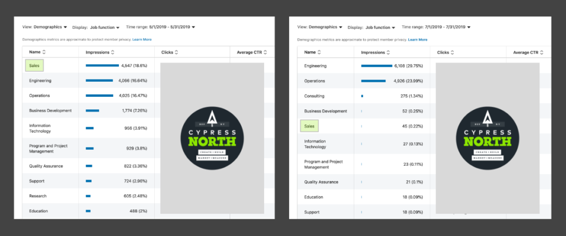This screenshot has height=236, width=566.
Task: Sort by Average CTR icon in left table
Action: 265,53
